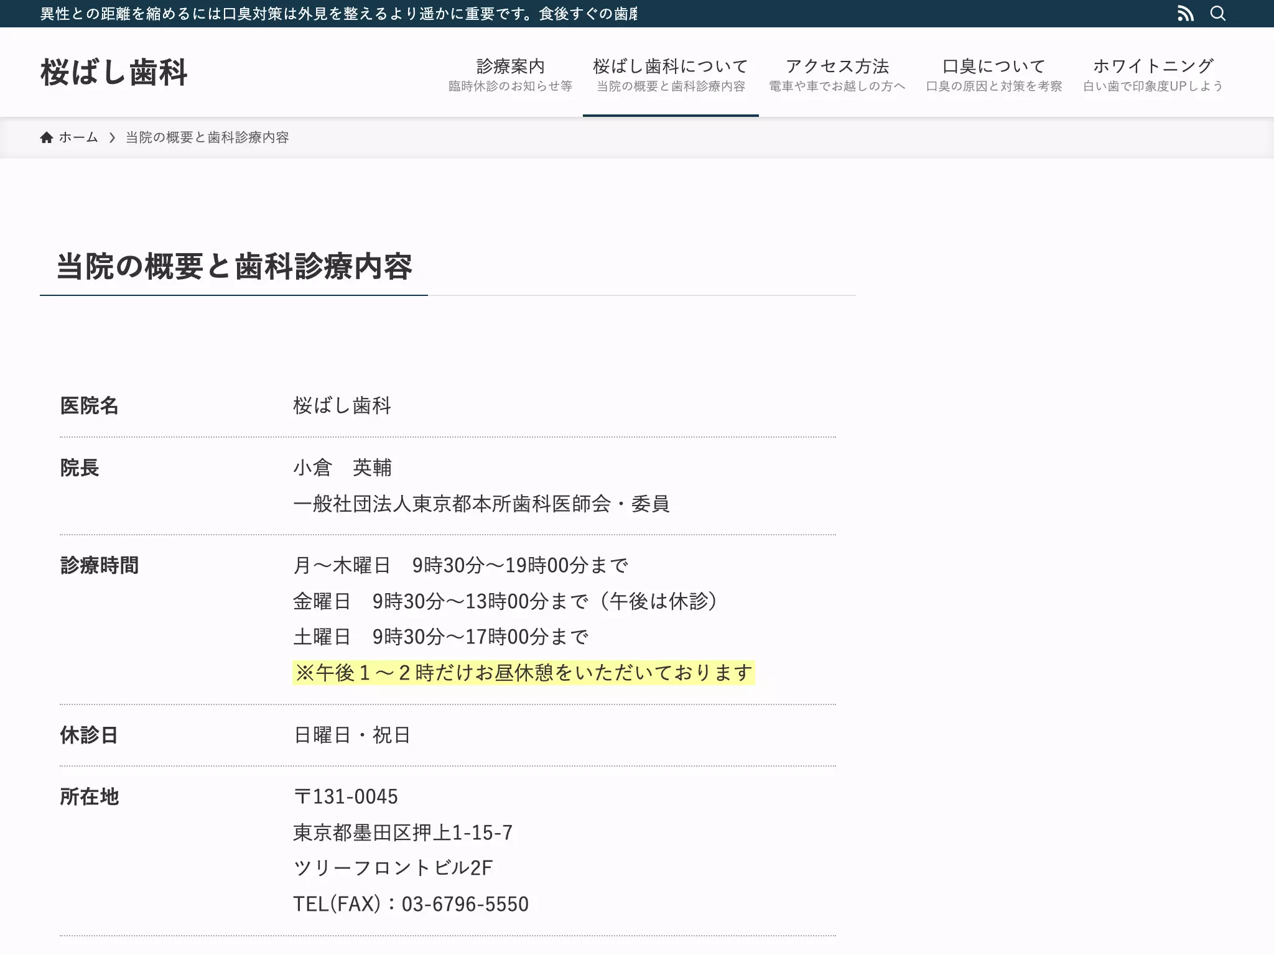This screenshot has width=1274, height=955.
Task: Click the page heading 当院の概要と歯科診療内容
Action: coord(234,267)
